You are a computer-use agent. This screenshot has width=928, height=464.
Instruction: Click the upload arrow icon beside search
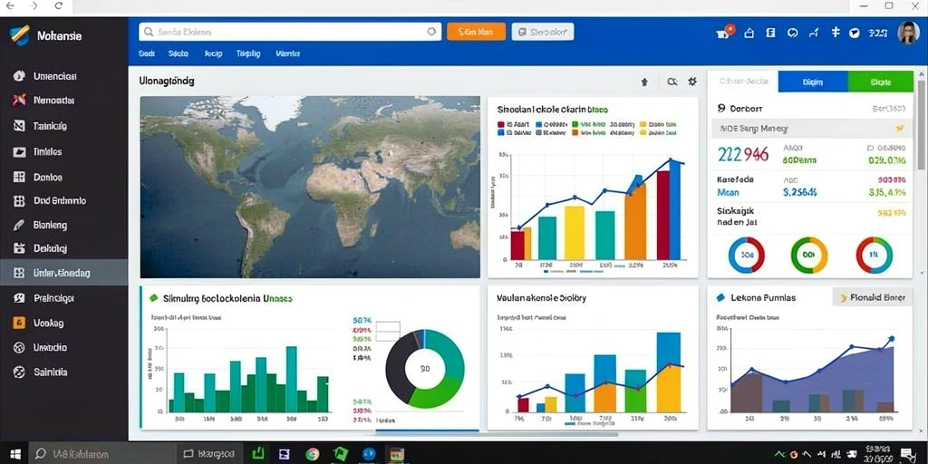click(644, 82)
